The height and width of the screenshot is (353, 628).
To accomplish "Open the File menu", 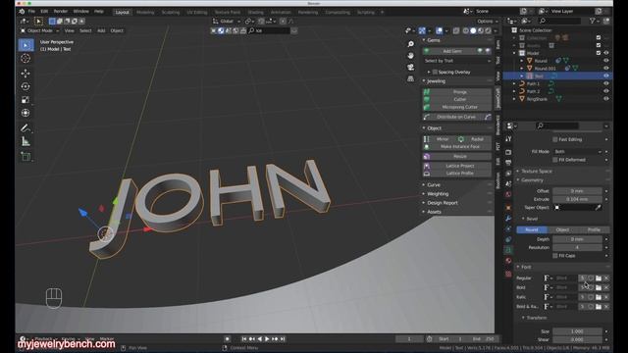I will (31, 12).
